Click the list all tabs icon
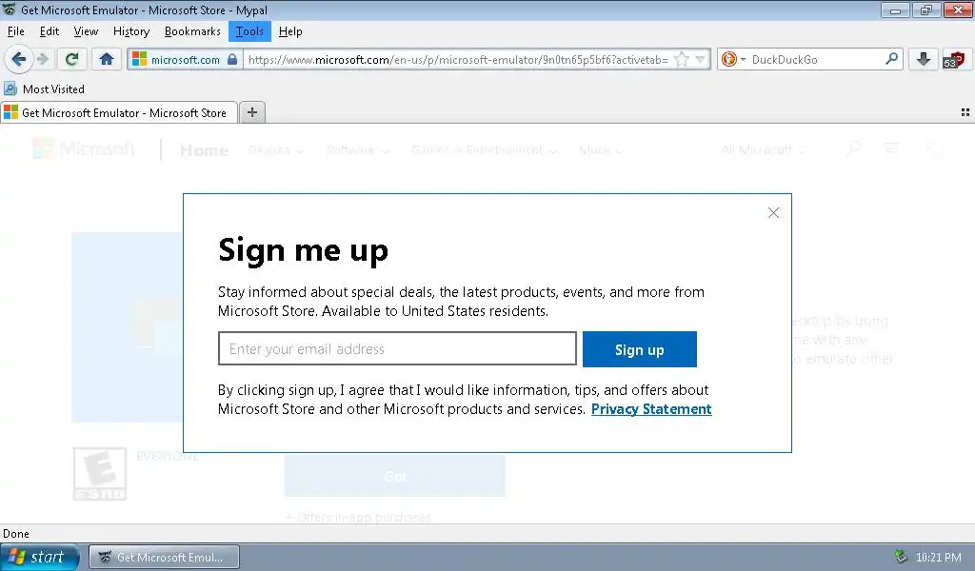Viewport: 975px width, 571px height. [965, 112]
